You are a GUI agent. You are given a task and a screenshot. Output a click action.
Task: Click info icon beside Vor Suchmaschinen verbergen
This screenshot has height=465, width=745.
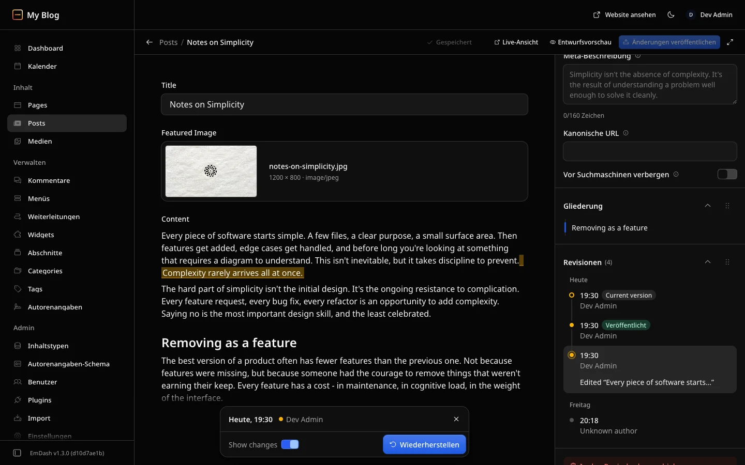[x=676, y=175]
